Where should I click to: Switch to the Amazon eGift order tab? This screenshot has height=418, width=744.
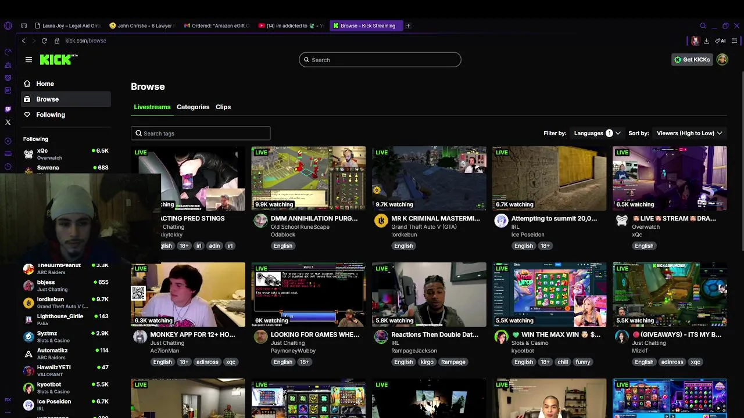(217, 26)
